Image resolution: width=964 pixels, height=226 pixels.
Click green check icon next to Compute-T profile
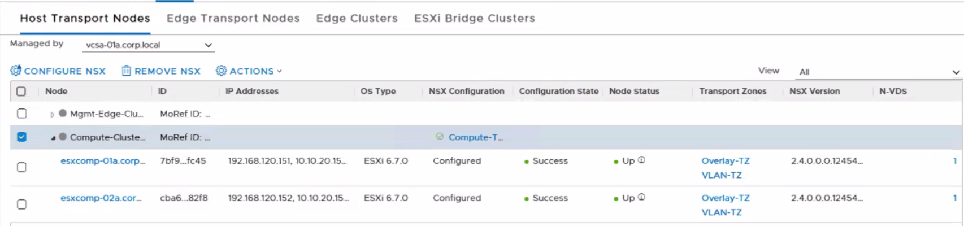(x=440, y=136)
